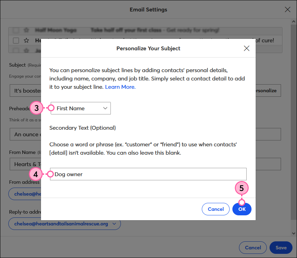Check the Half Moon Yoga email checkbox
The image size is (297, 258).
pyautogui.click(x=16, y=31)
